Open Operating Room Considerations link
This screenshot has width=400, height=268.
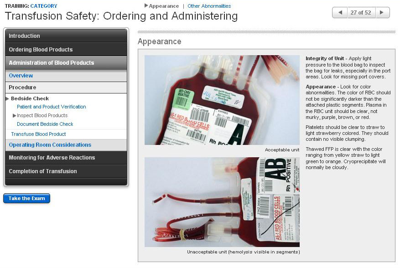point(50,145)
